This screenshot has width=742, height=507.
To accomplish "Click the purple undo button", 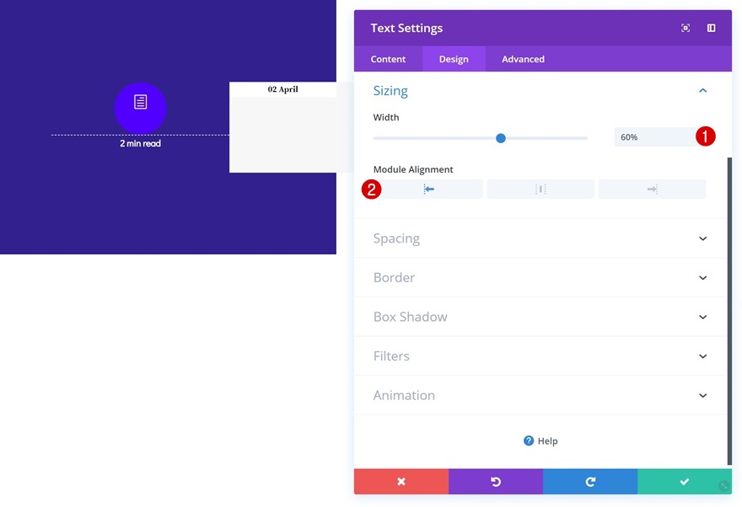I will click(x=496, y=482).
